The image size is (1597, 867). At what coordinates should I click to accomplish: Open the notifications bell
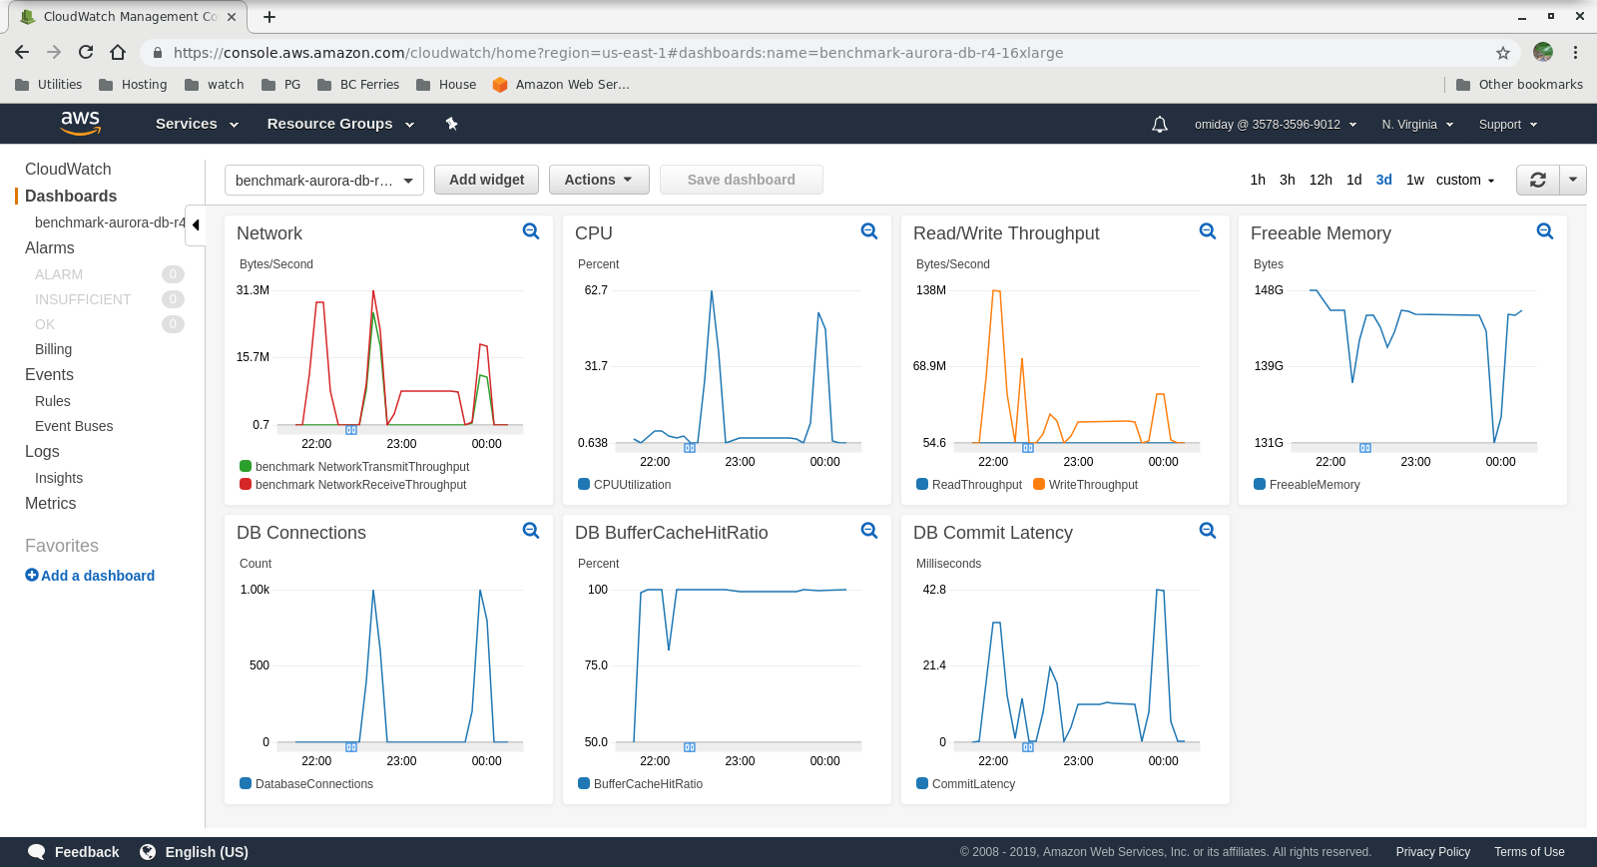[x=1160, y=125]
